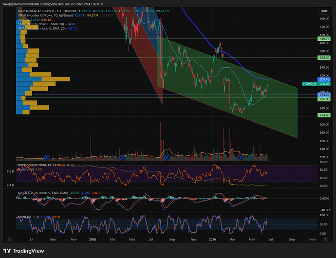Image resolution: width=336 pixels, height=258 pixels.
Task: Click the TradingView logo
Action: [23, 251]
